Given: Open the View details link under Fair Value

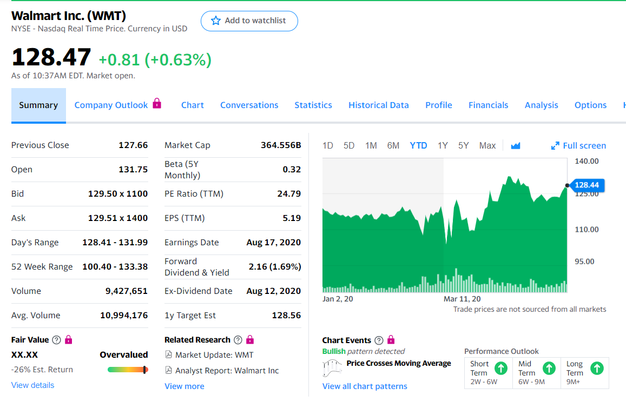Looking at the screenshot, I should pos(33,385).
